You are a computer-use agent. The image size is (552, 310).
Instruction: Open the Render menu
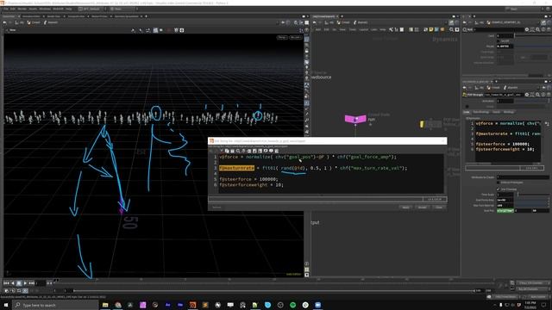tap(22, 9)
